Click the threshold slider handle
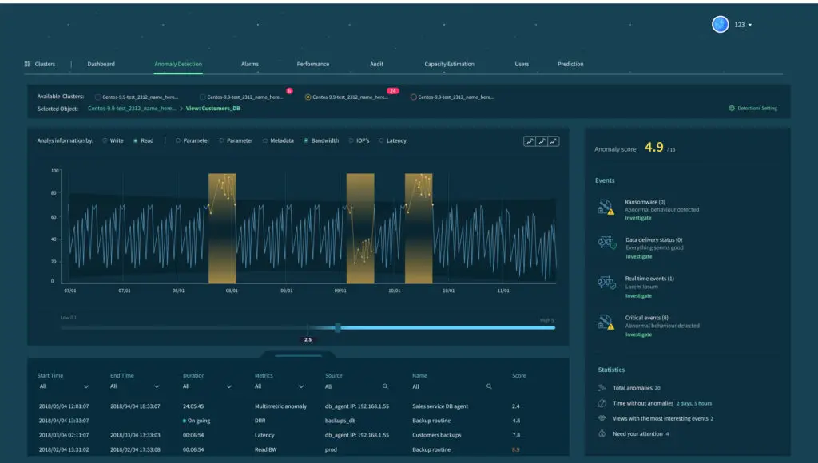Screen dimensions: 818x463 pyautogui.click(x=338, y=327)
